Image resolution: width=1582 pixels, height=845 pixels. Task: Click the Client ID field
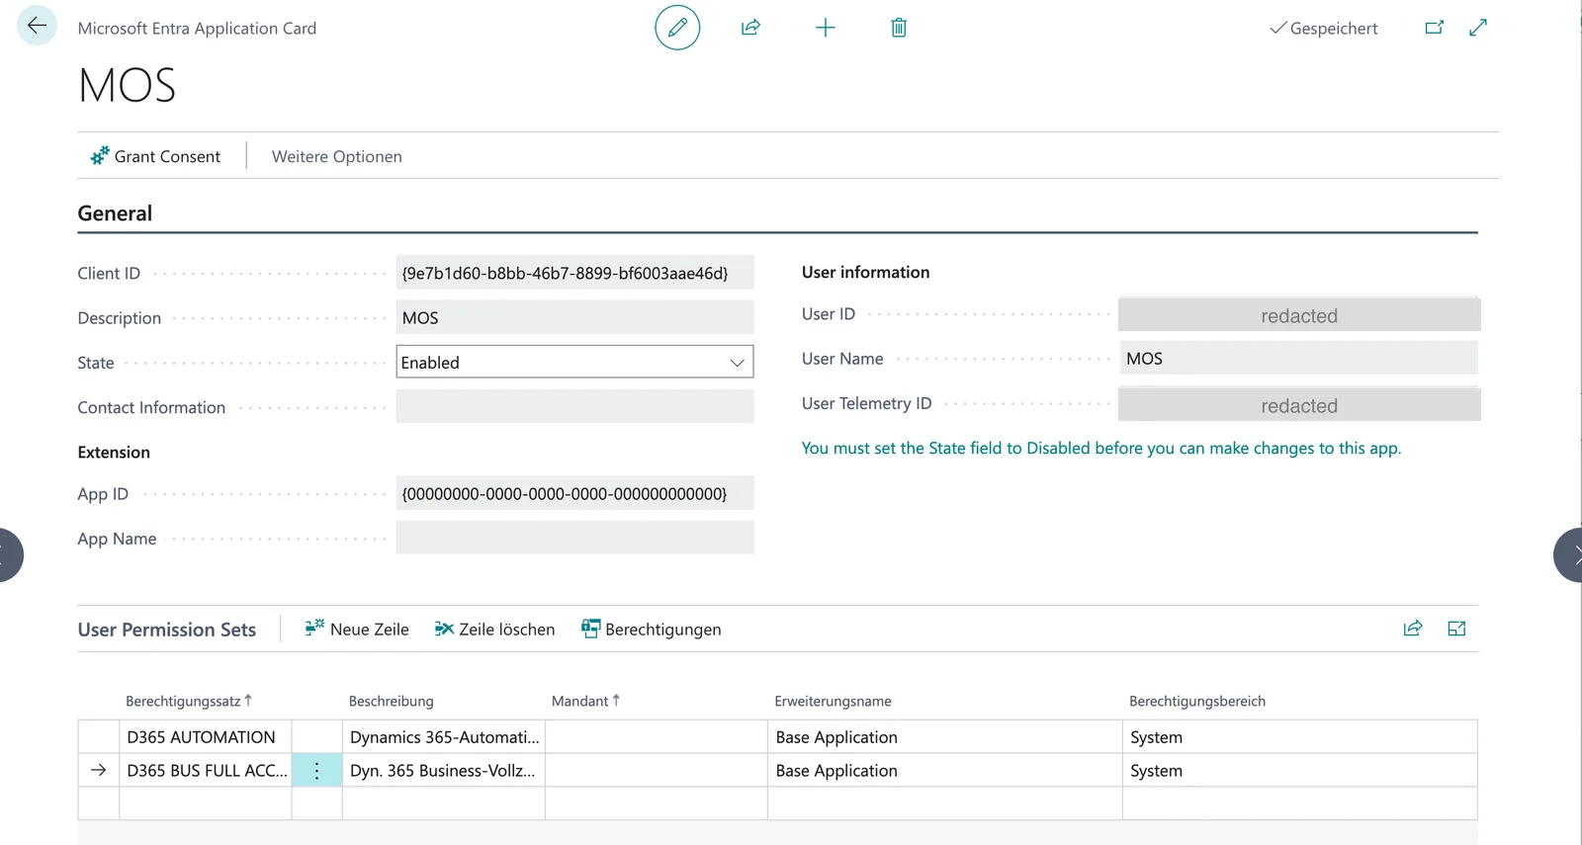coord(574,273)
